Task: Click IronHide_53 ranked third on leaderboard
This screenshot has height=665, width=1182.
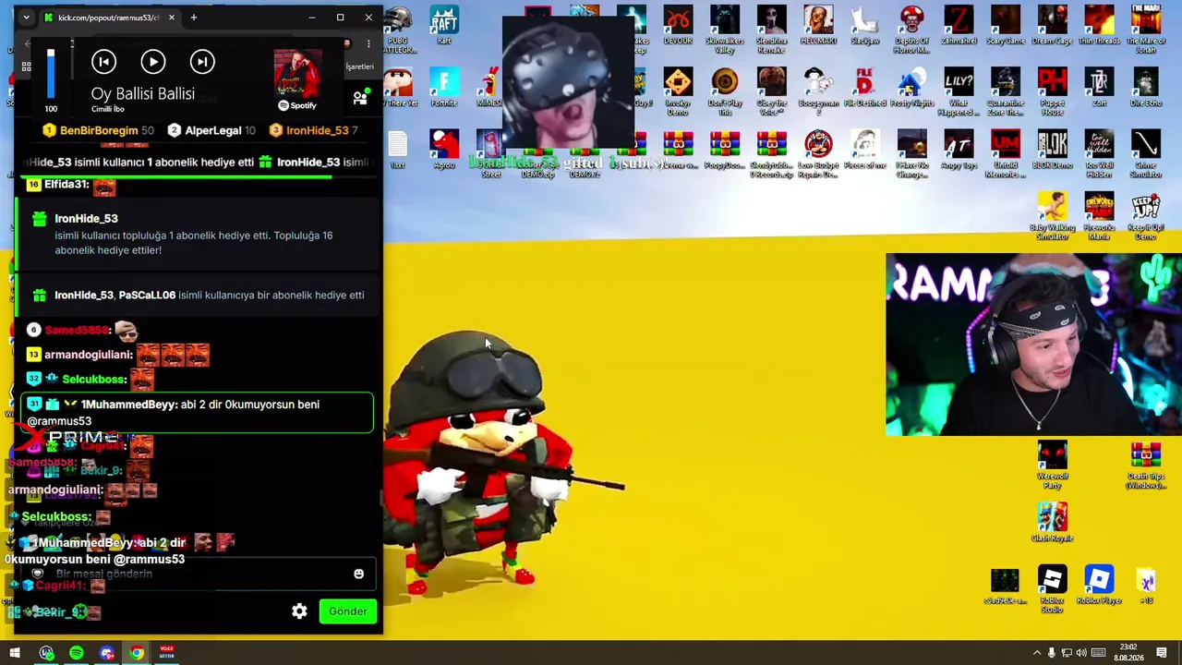Action: coord(317,130)
